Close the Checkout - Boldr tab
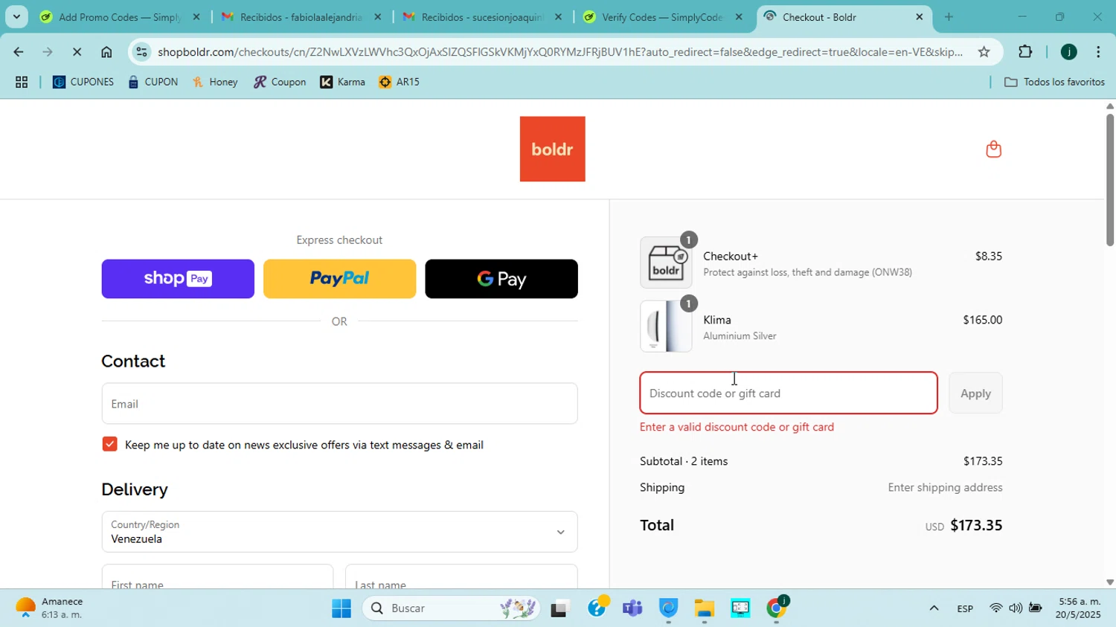This screenshot has height=627, width=1116. 920,16
